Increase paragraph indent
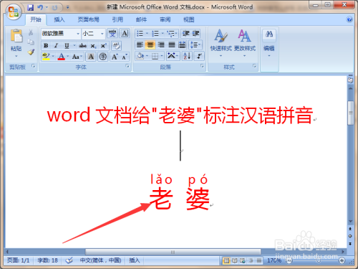The height and width of the screenshot is (269, 358). (195, 34)
